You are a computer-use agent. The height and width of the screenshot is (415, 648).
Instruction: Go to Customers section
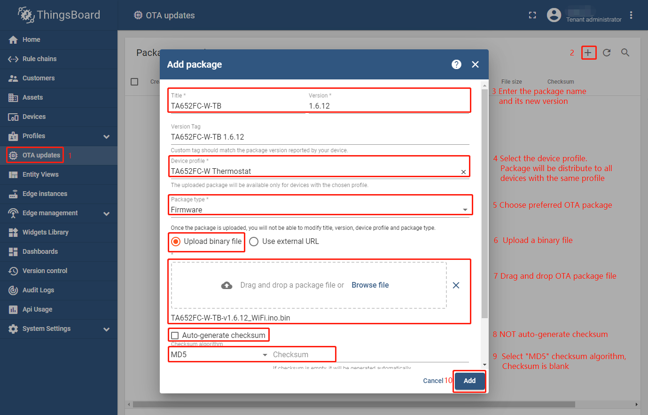coord(59,78)
